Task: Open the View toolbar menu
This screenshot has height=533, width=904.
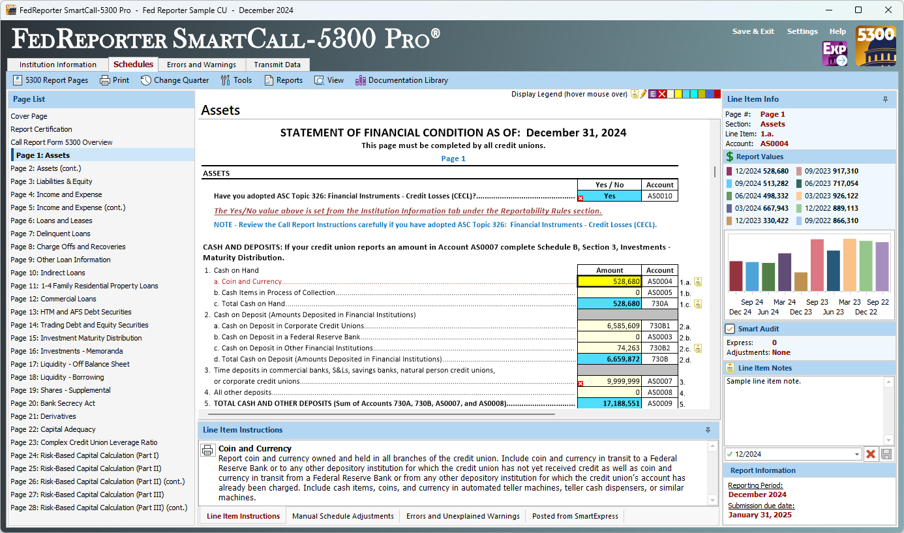Action: pyautogui.click(x=329, y=80)
